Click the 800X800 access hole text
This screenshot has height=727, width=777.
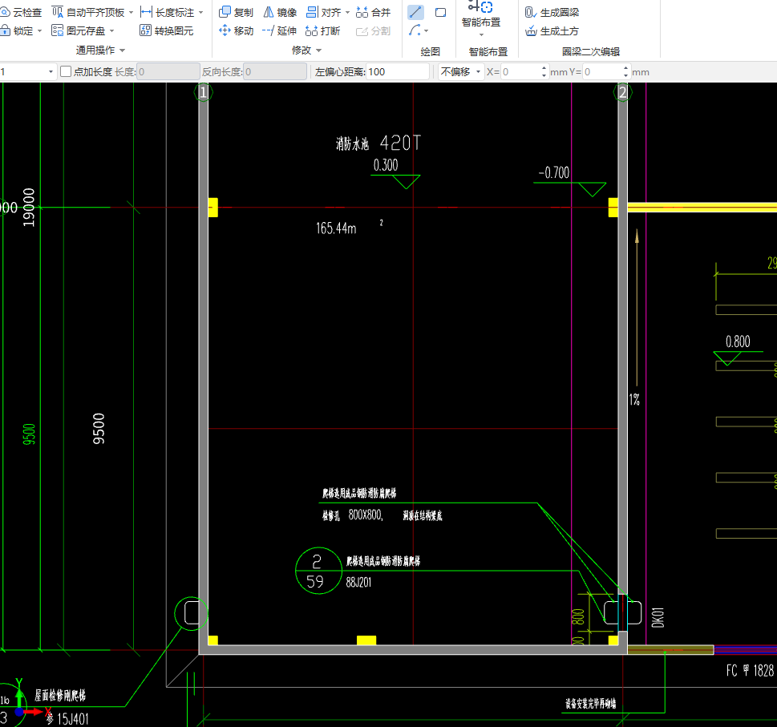365,515
